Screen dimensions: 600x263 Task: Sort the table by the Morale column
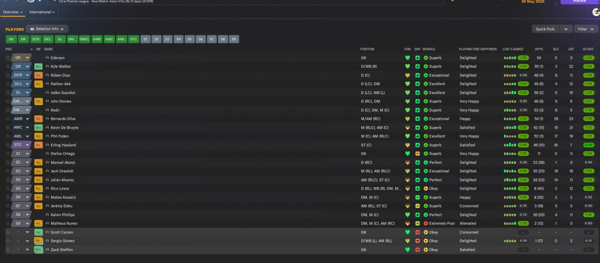click(x=429, y=49)
